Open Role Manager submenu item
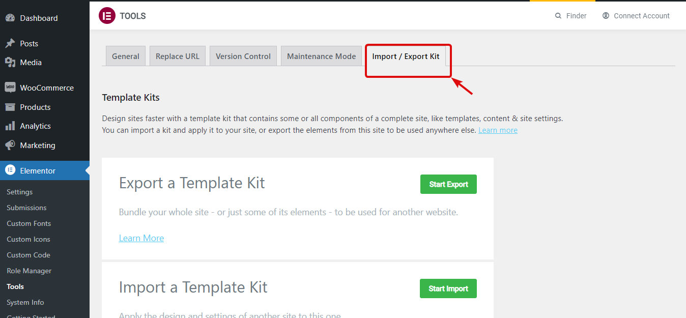 29,271
